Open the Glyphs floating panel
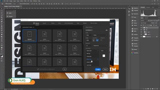This screenshot has width=160, height=90. click(x=11, y=13)
